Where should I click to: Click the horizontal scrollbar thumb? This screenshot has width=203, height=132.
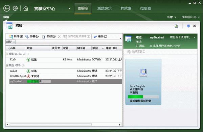[51, 125]
